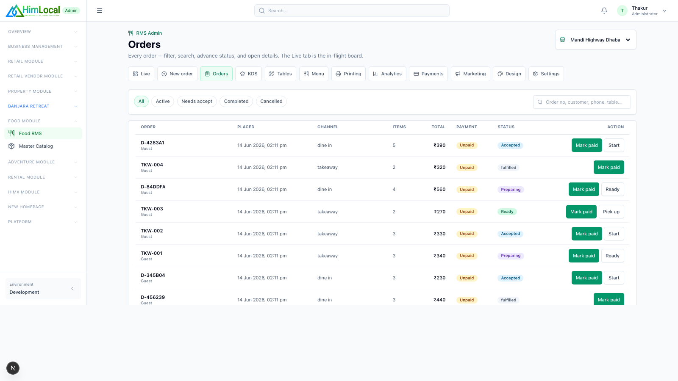Click the Next.js dev tools badge
Viewport: 678px width, 381px height.
[13, 368]
